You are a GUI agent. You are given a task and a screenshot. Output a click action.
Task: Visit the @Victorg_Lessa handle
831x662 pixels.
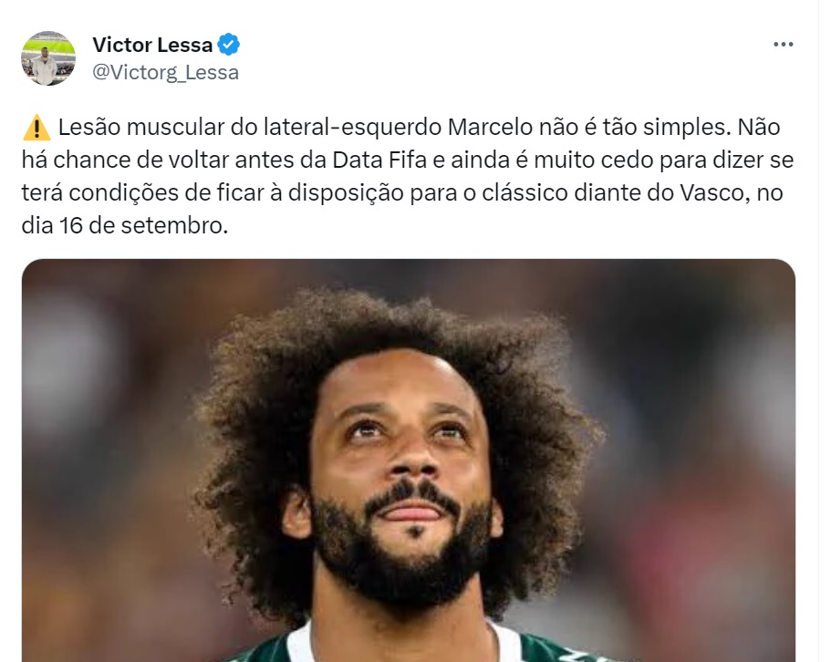click(165, 73)
